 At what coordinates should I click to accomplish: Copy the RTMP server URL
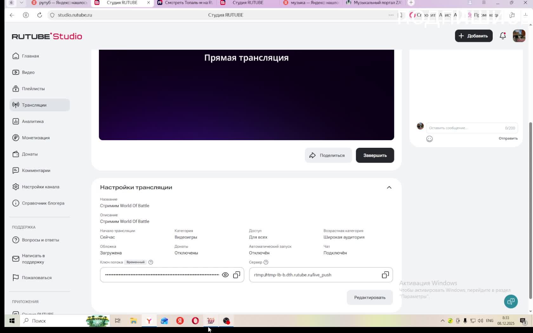tap(385, 275)
